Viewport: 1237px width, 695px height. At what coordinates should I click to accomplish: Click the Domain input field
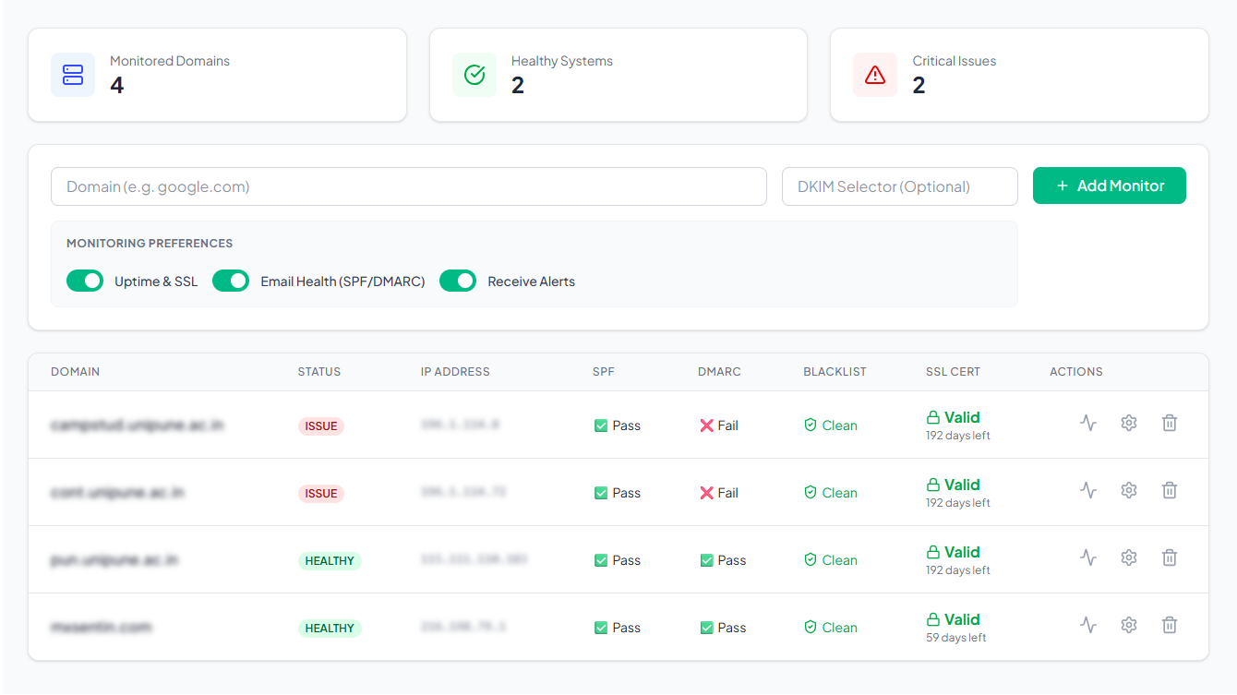coord(409,186)
